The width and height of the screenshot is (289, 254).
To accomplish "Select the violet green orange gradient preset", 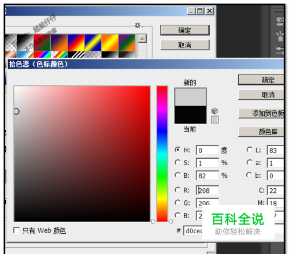I will tap(127, 43).
